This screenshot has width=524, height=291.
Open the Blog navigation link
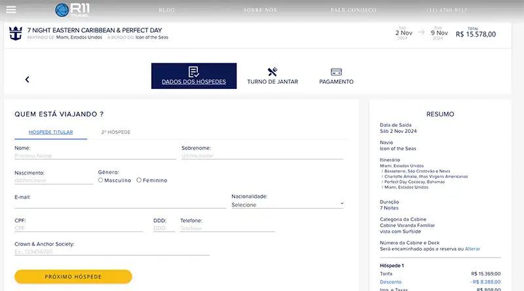point(167,10)
